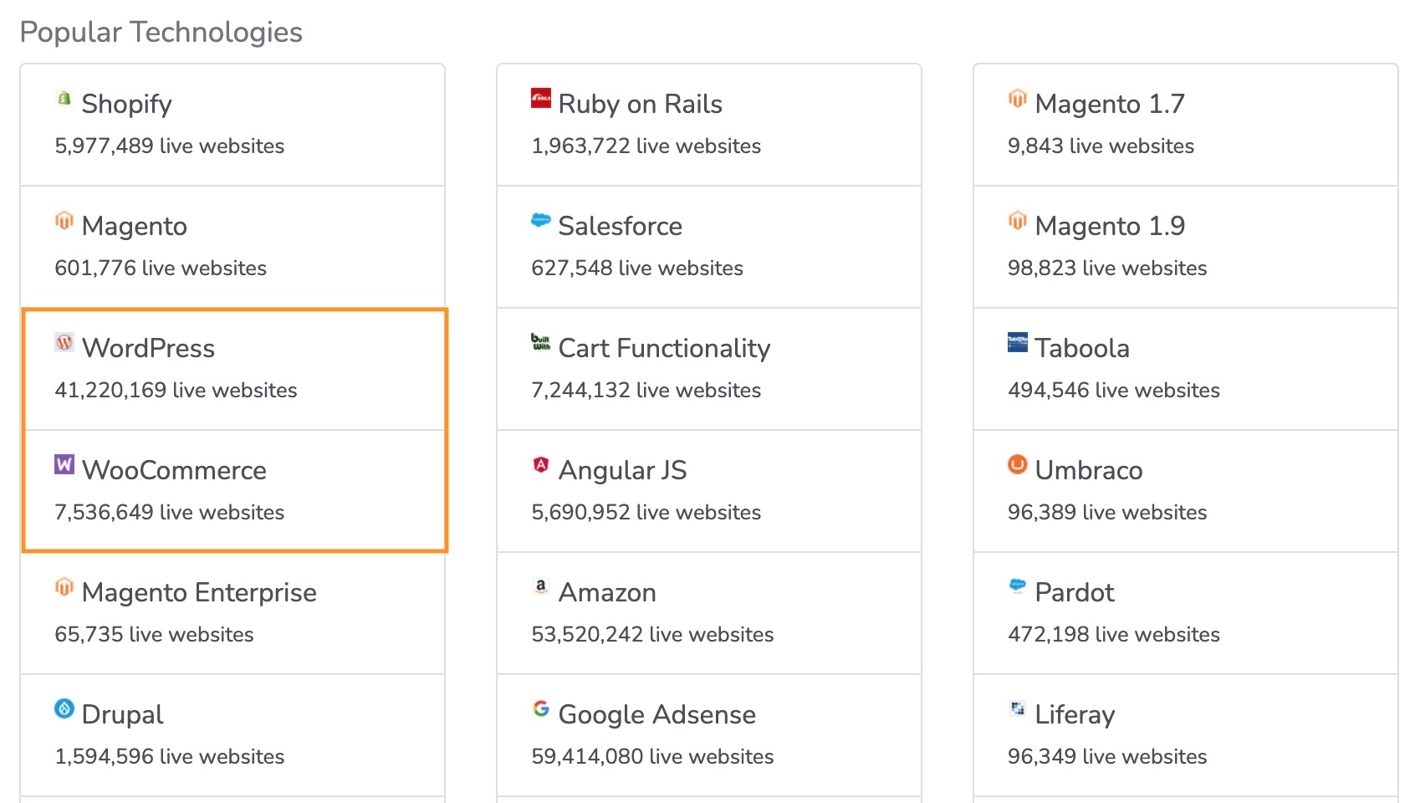1410x803 pixels.
Task: Click the Amazon logo icon
Action: (x=541, y=586)
